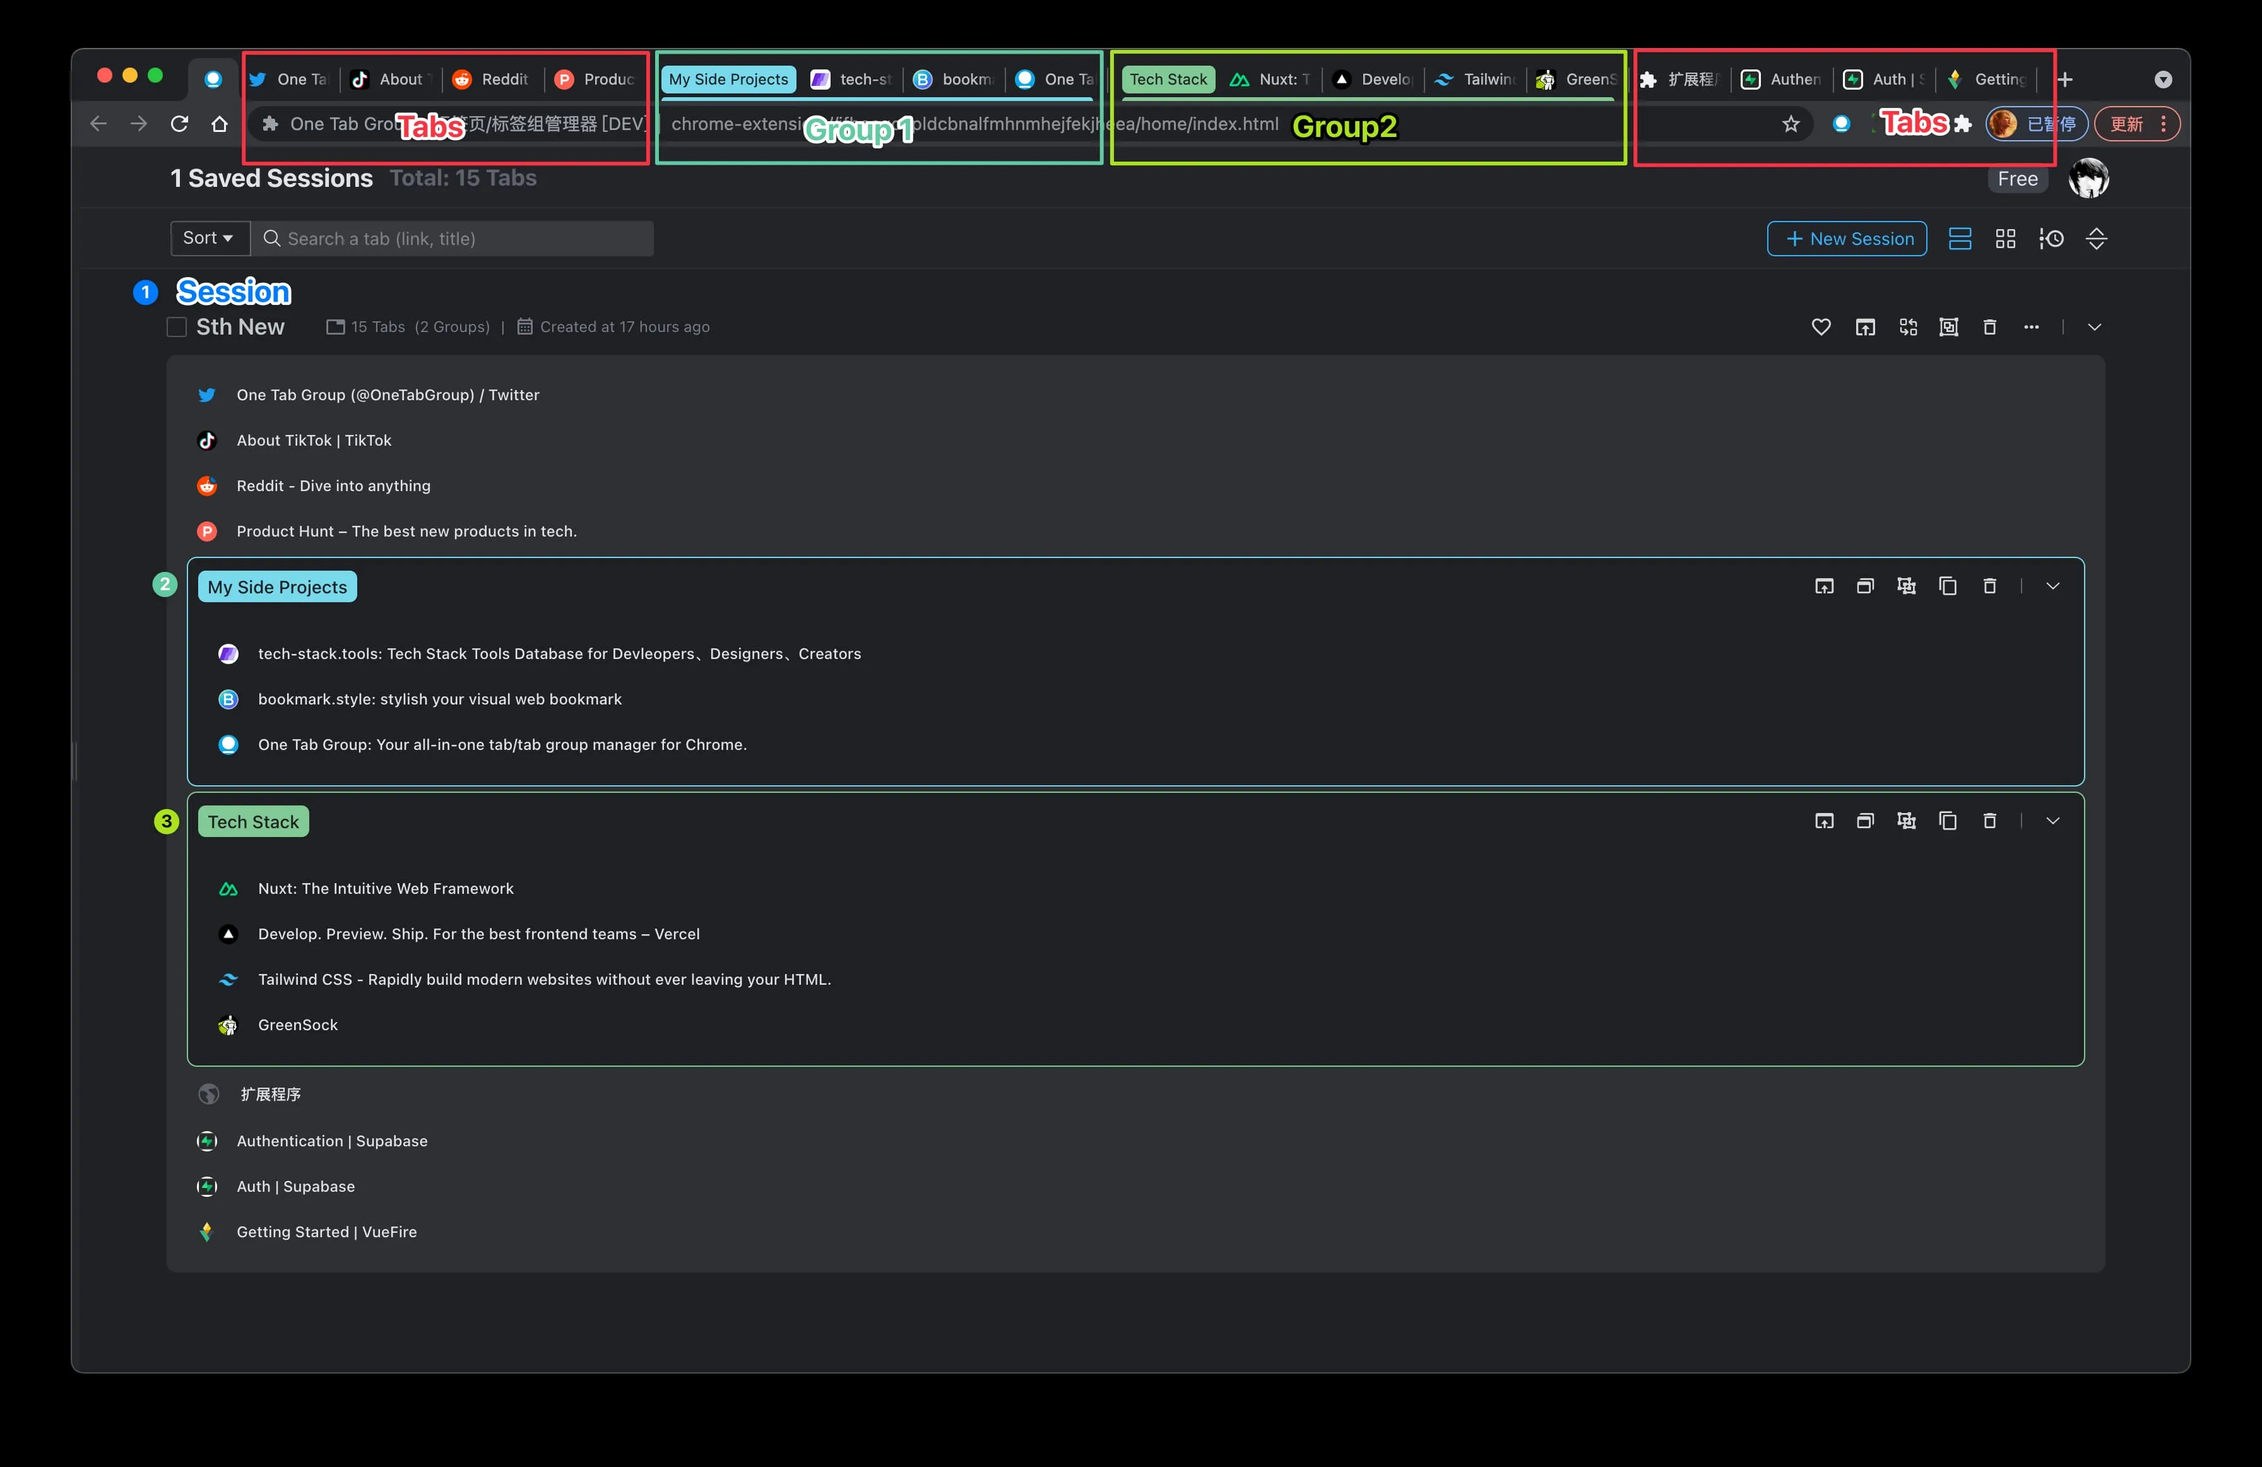Viewport: 2262px width, 1467px height.
Task: Open the Sort dropdown
Action: tap(209, 238)
